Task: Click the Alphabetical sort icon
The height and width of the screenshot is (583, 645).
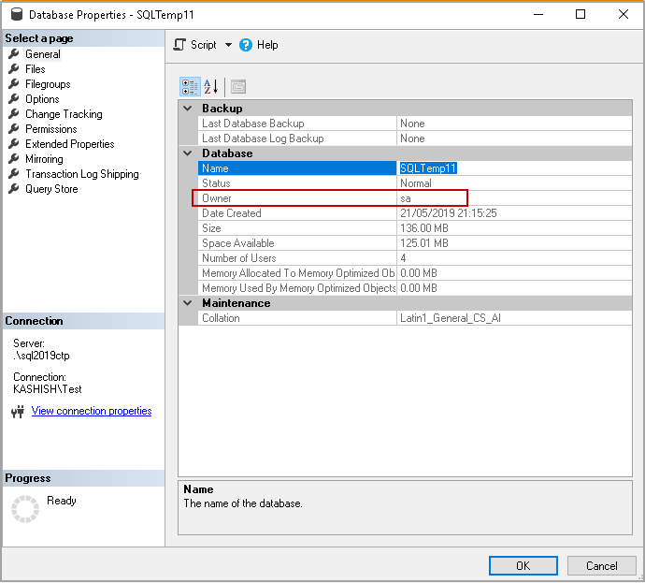Action: tap(211, 87)
